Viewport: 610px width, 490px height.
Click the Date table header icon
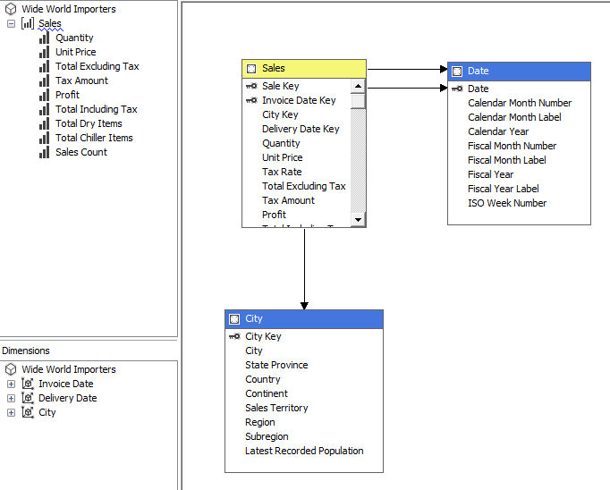click(457, 71)
